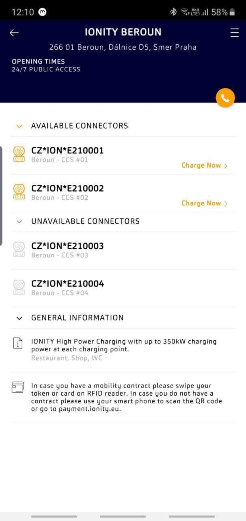Viewport: 246px width, 521px height.
Task: Collapse the Unavailable Connectors section
Action: pos(19,221)
